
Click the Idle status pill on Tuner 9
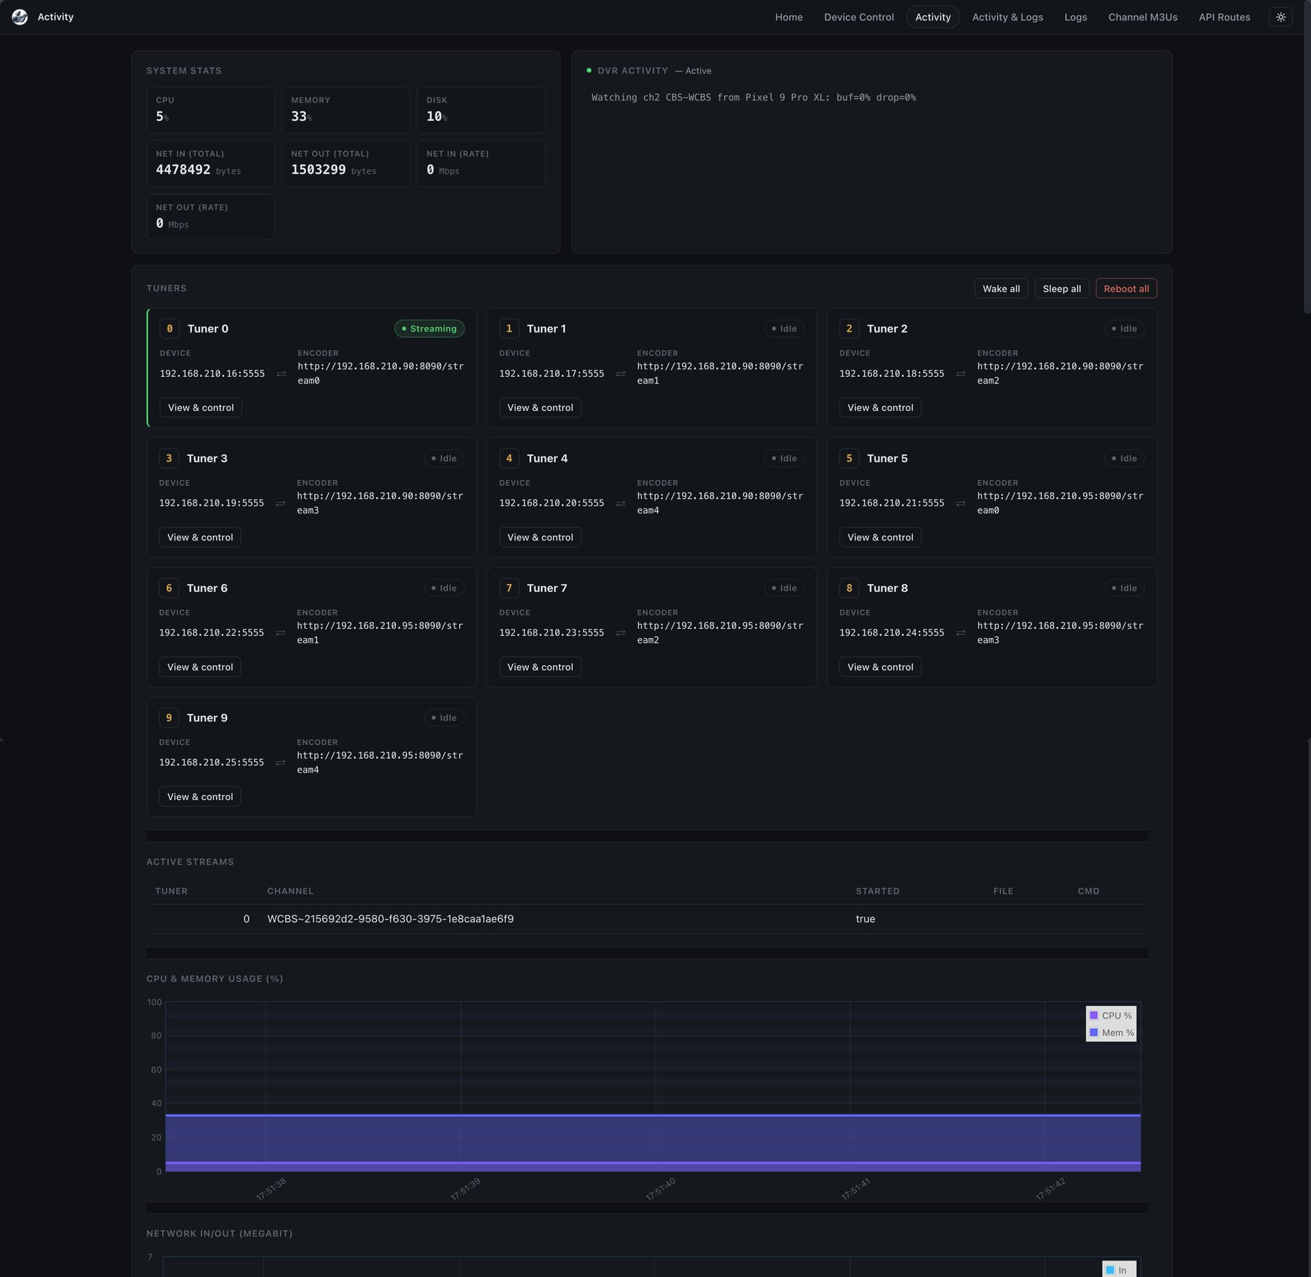444,717
